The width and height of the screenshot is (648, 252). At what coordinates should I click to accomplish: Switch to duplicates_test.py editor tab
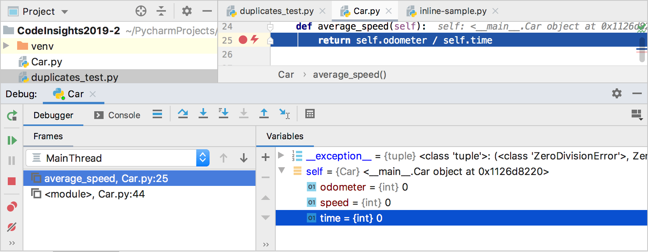(276, 11)
